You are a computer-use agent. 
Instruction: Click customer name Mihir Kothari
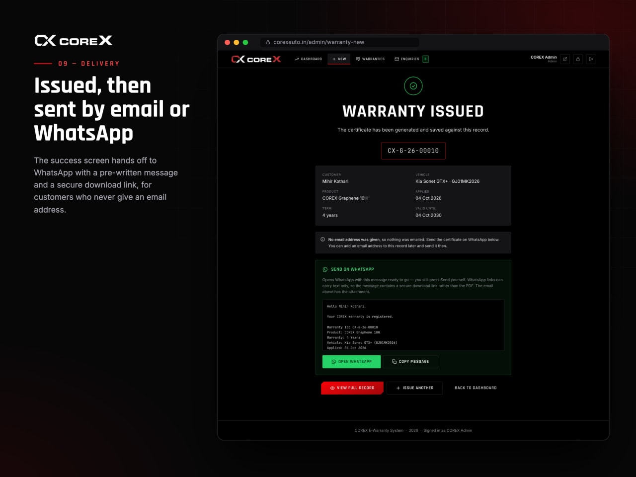[x=335, y=181]
